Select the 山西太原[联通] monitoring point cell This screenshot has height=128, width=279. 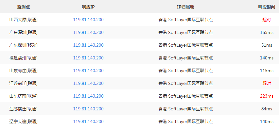coord(24,20)
